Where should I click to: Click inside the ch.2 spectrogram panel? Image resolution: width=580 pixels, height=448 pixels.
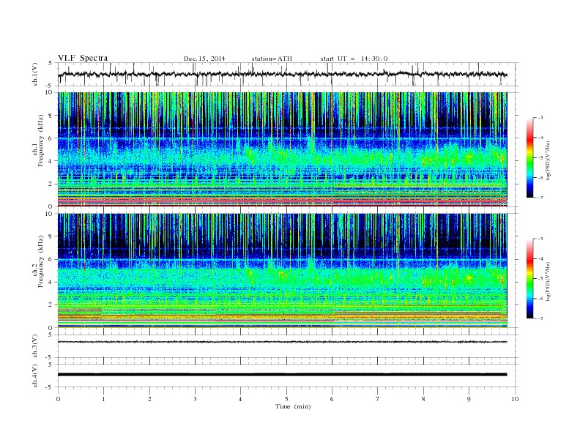point(283,271)
